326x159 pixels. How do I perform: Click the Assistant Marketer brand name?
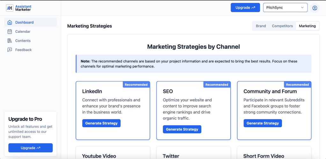coord(23,8)
